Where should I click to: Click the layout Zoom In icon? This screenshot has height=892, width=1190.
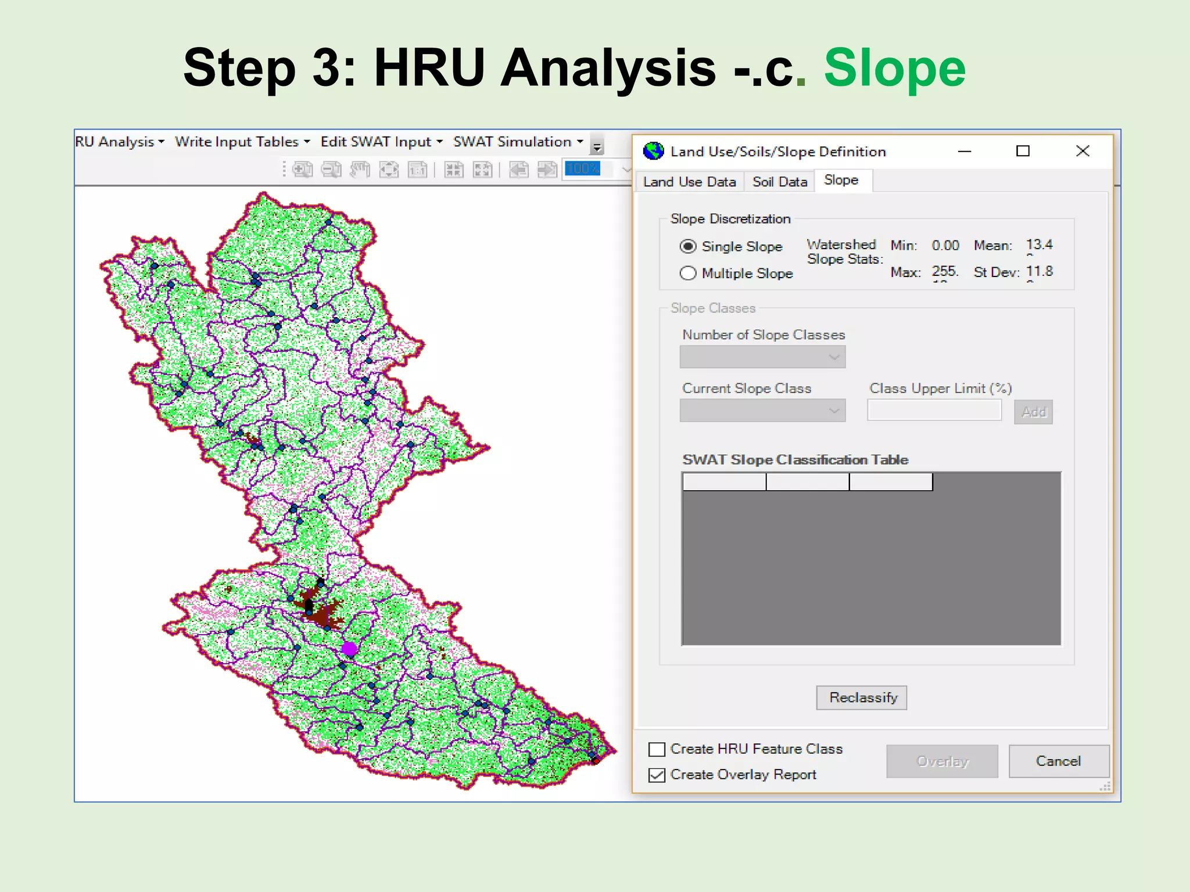pos(303,170)
